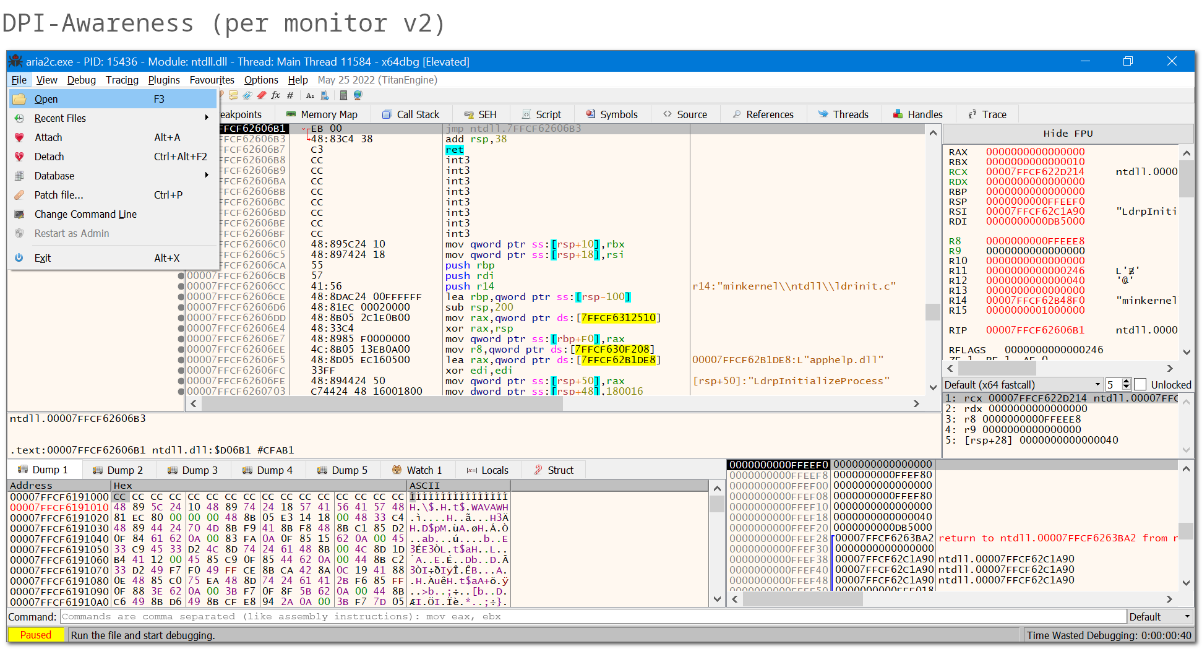The image size is (1202, 649).
Task: Click the blue tags icon on the toolbar
Action: (247, 95)
